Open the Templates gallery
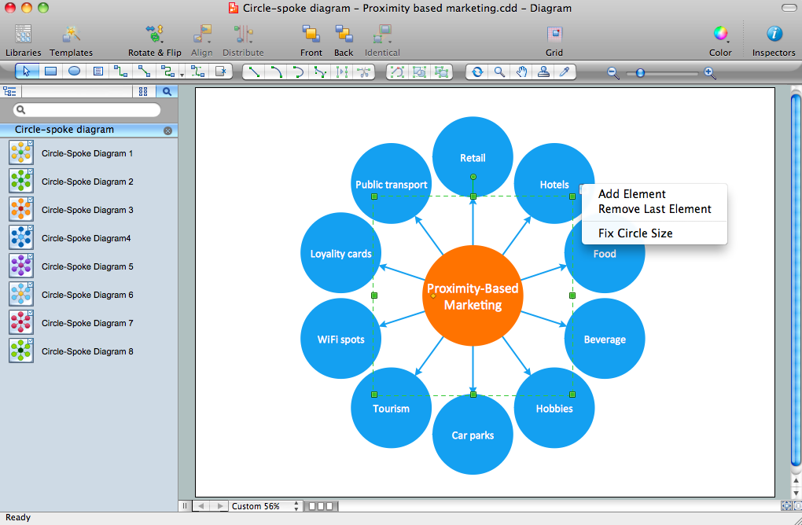The height and width of the screenshot is (525, 802). [71, 40]
